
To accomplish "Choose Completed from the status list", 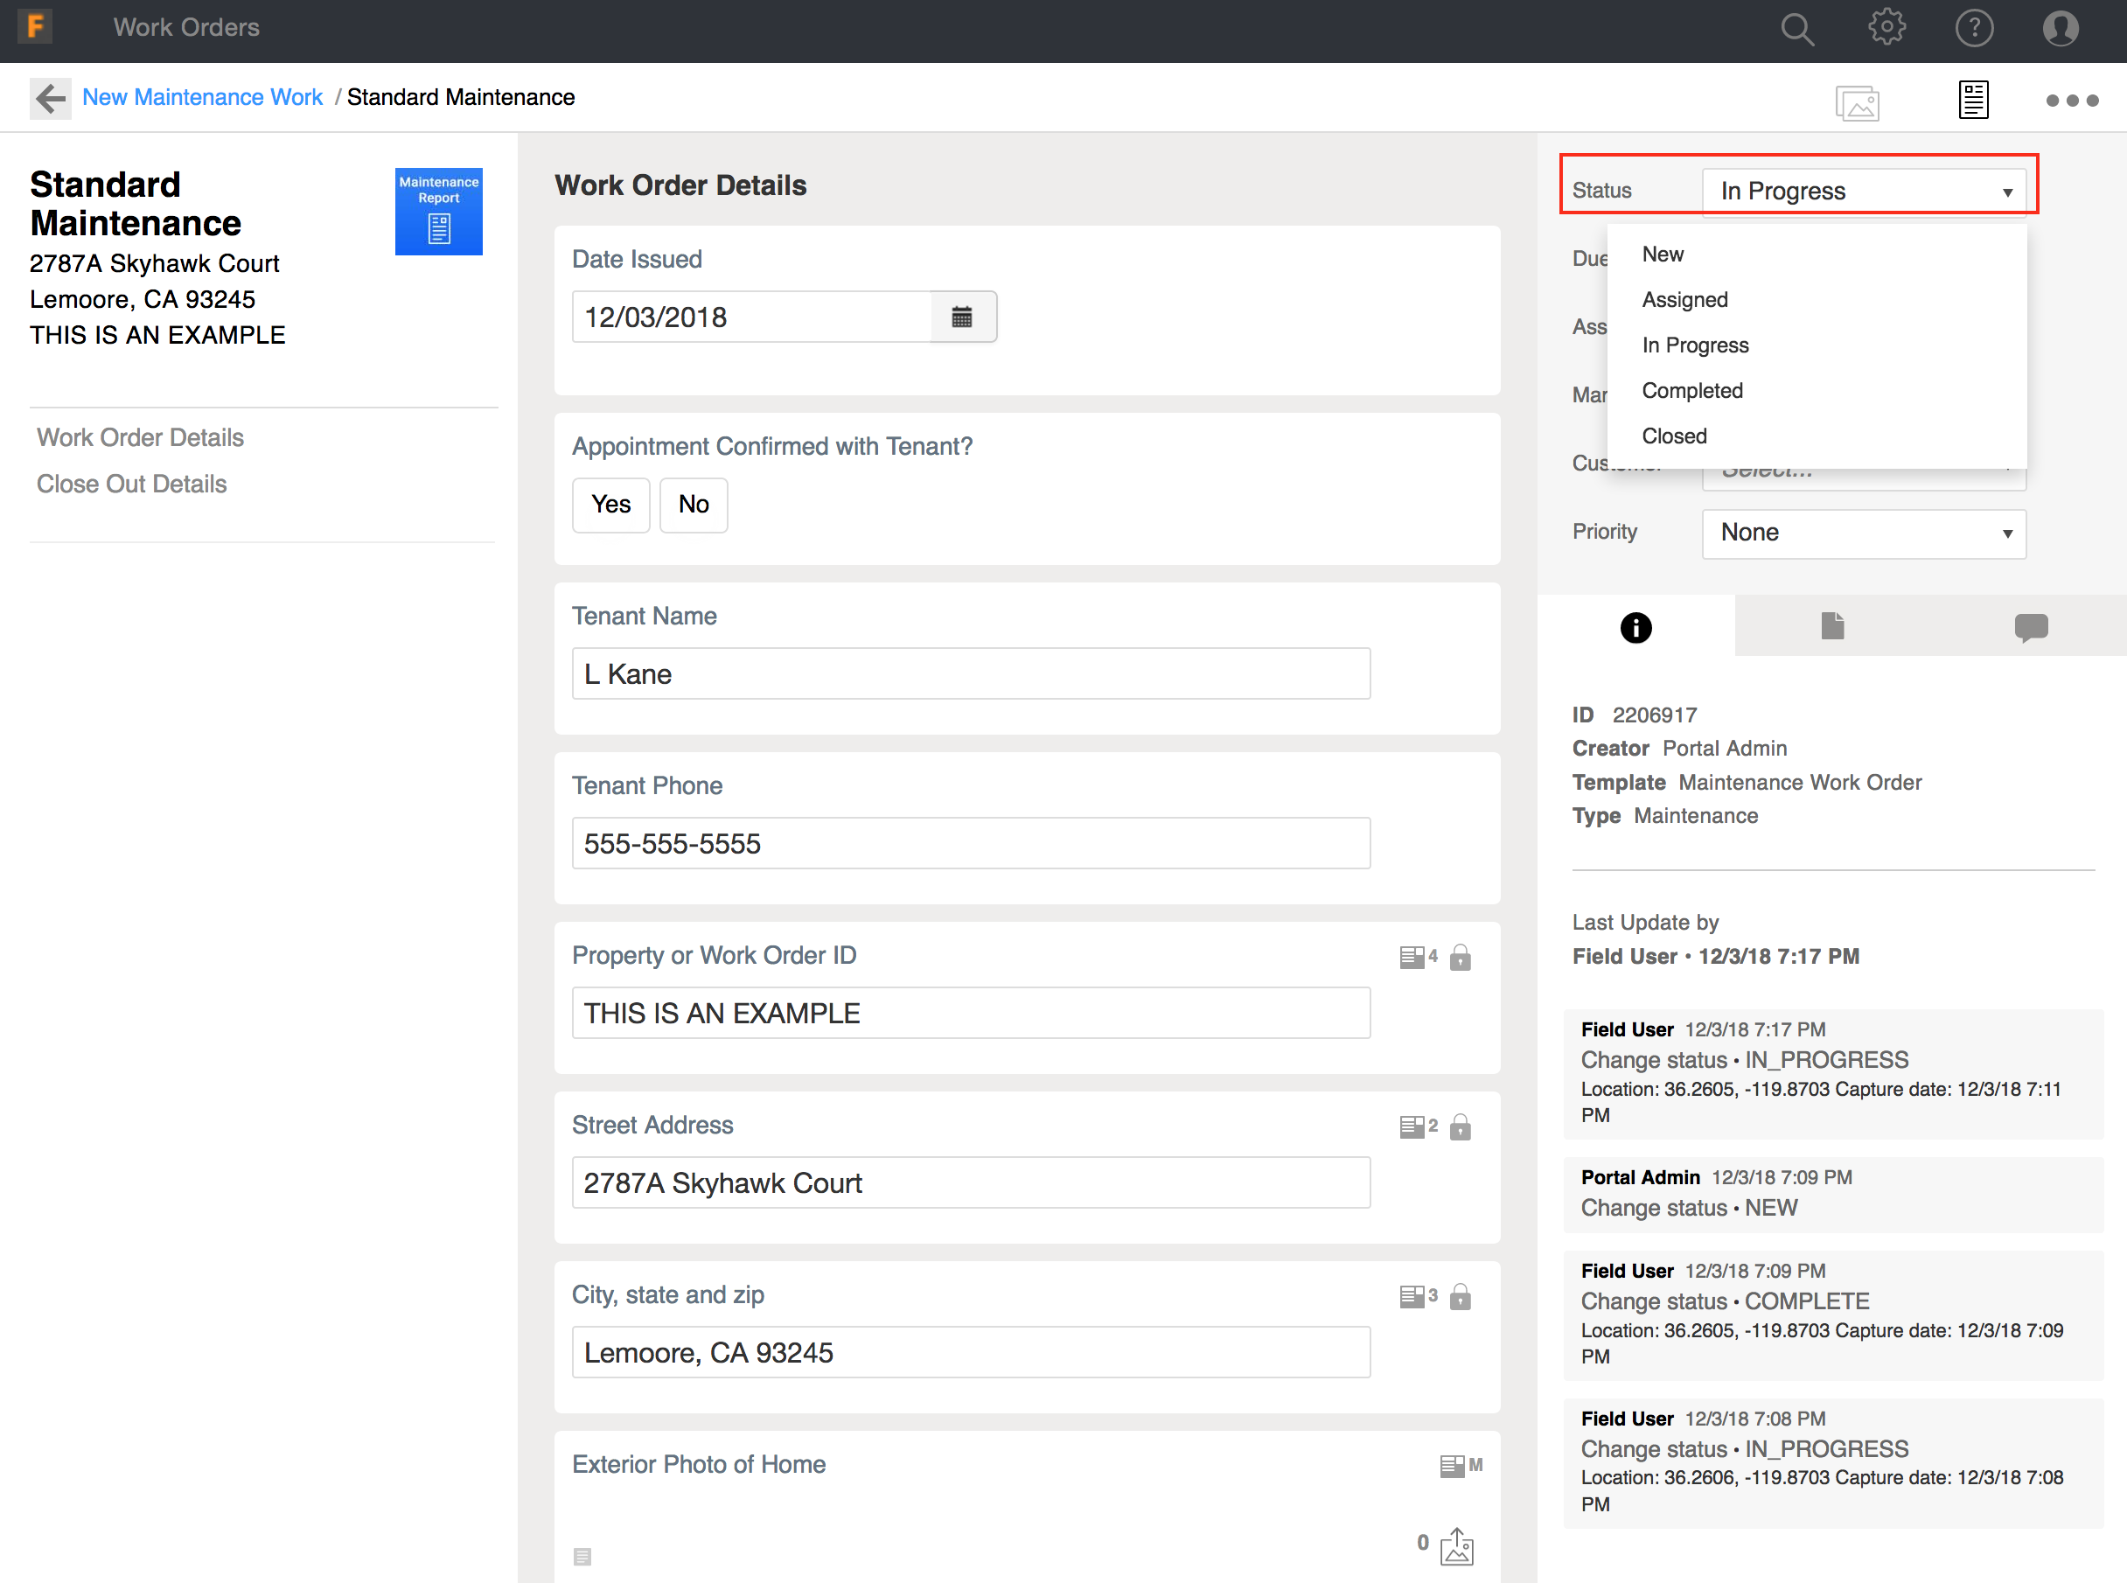I will click(x=1692, y=391).
